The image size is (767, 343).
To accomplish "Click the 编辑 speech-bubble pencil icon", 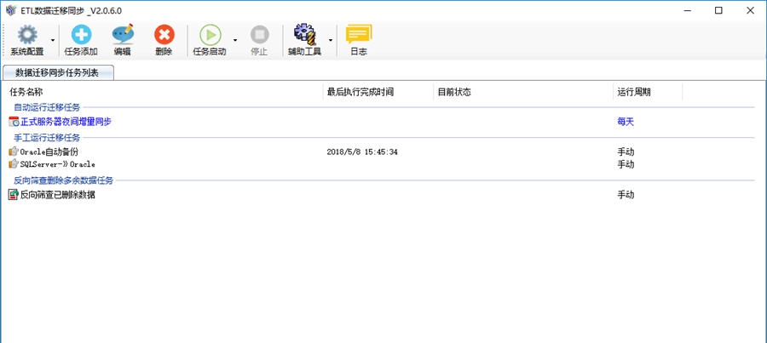I will 122,35.
